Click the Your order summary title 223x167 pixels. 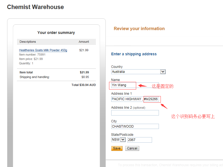pos(56,33)
